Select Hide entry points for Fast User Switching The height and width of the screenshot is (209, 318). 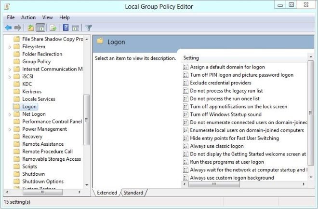point(234,138)
